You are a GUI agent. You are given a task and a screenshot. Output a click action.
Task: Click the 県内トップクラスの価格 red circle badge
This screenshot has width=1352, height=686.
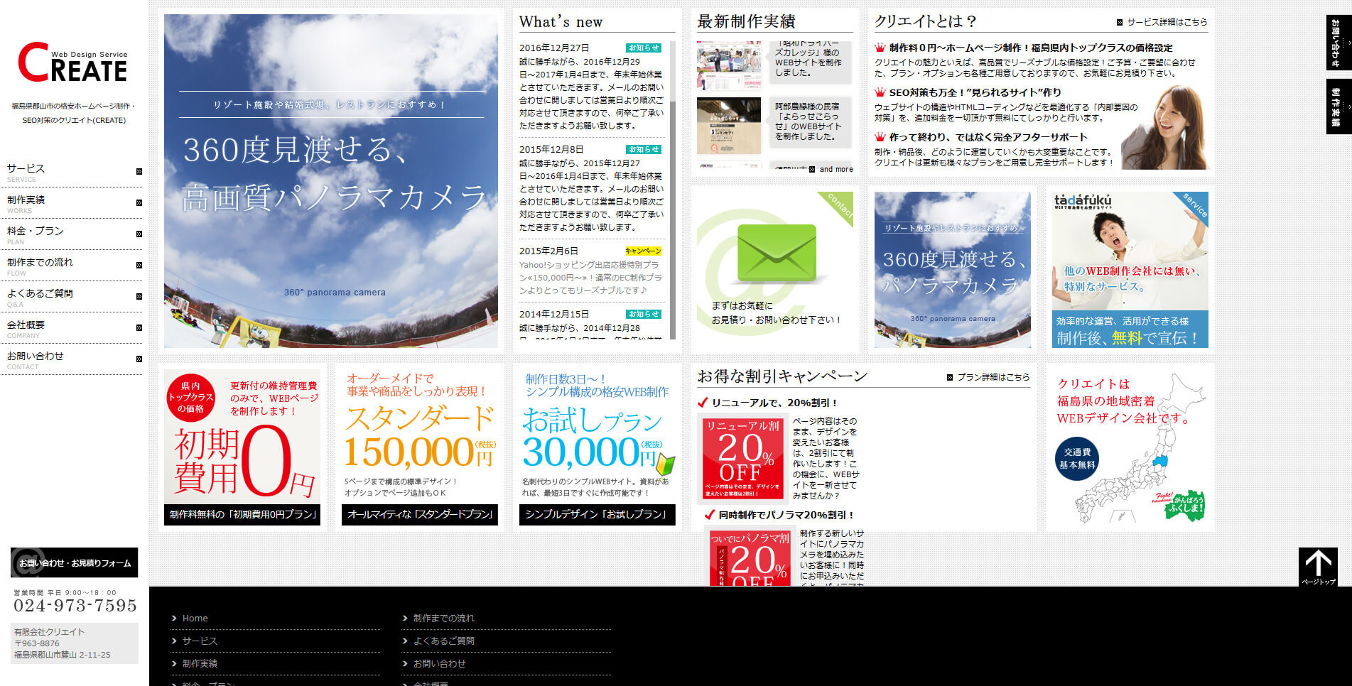point(190,398)
